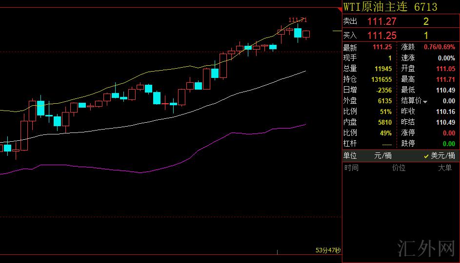
Task: Click the 时间 column header
Action: pyautogui.click(x=351, y=168)
